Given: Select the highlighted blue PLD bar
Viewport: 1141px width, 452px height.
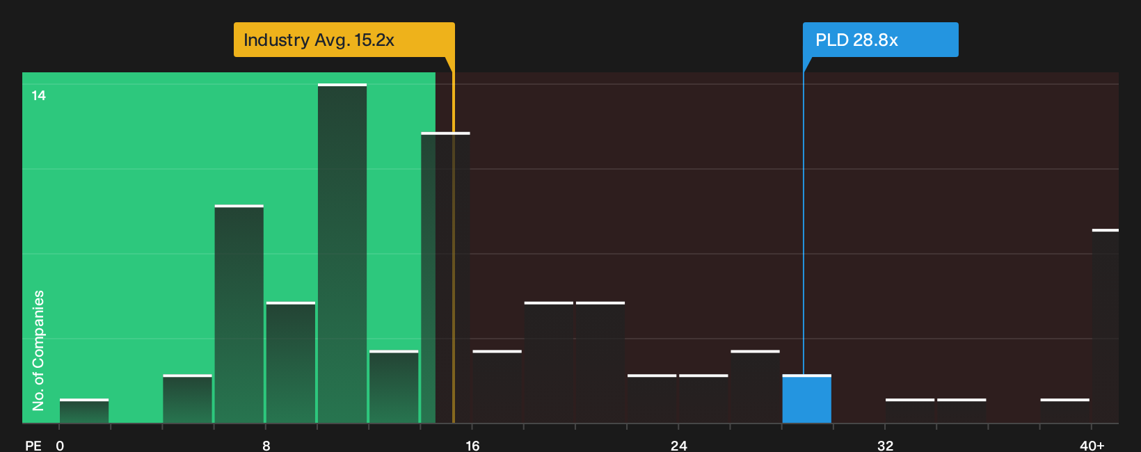Looking at the screenshot, I should pos(806,399).
